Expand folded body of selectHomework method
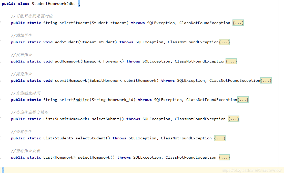The height and width of the screenshot is (175, 284). [224, 157]
